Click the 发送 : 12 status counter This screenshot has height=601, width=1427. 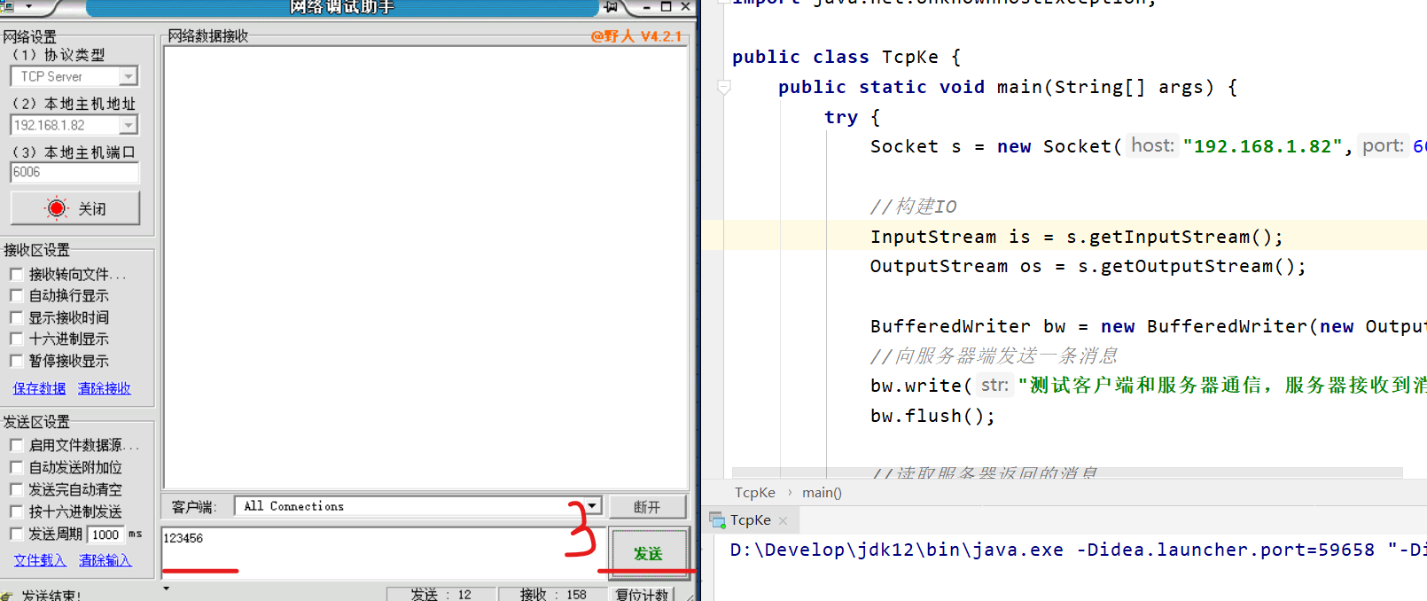click(x=441, y=595)
